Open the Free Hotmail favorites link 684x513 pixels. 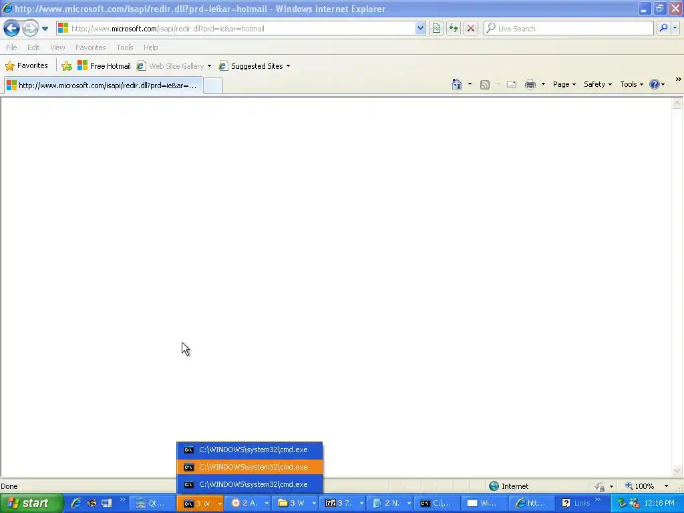coord(104,66)
